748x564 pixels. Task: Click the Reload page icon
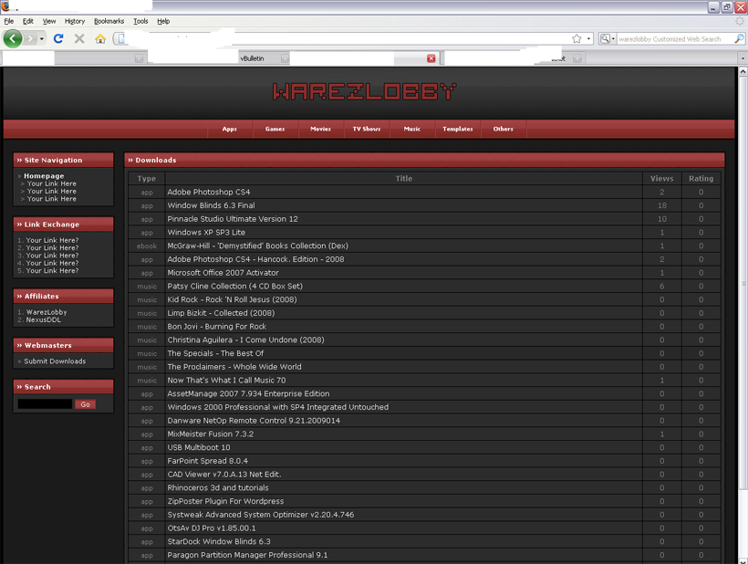click(x=58, y=38)
